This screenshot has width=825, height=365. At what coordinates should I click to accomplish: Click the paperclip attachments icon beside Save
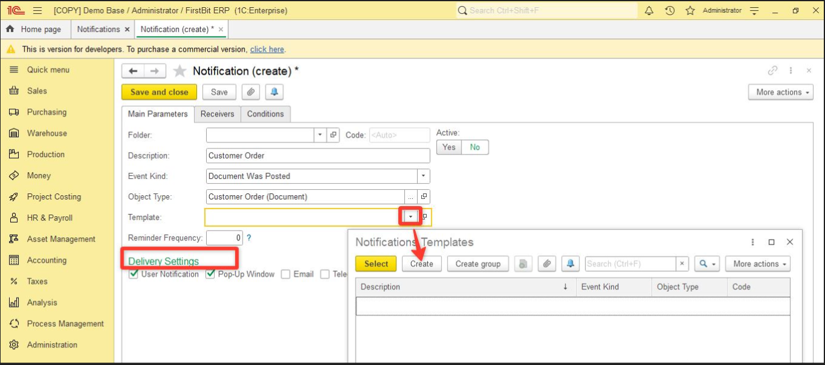251,92
